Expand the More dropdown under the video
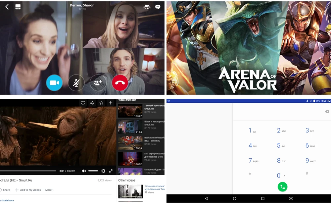Image resolution: width=331 pixels, height=204 pixels. (50, 190)
